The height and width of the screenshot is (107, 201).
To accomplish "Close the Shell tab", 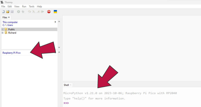I will coord(71,85).
